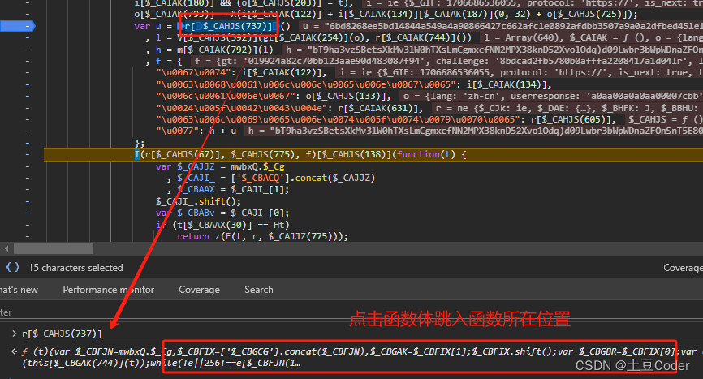The width and height of the screenshot is (703, 379).
Task: Open the Performance monitor drawer tab
Action: [x=108, y=290]
